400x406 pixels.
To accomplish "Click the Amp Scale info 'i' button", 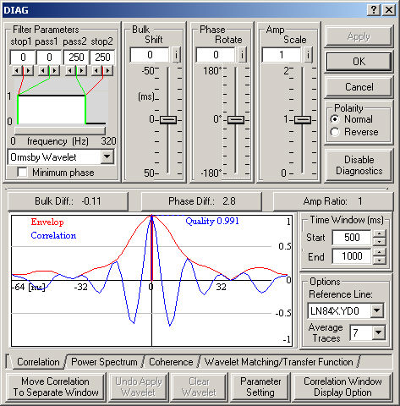I will click(308, 54).
